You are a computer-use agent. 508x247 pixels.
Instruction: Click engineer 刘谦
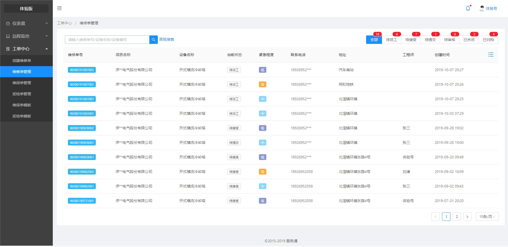click(x=406, y=172)
